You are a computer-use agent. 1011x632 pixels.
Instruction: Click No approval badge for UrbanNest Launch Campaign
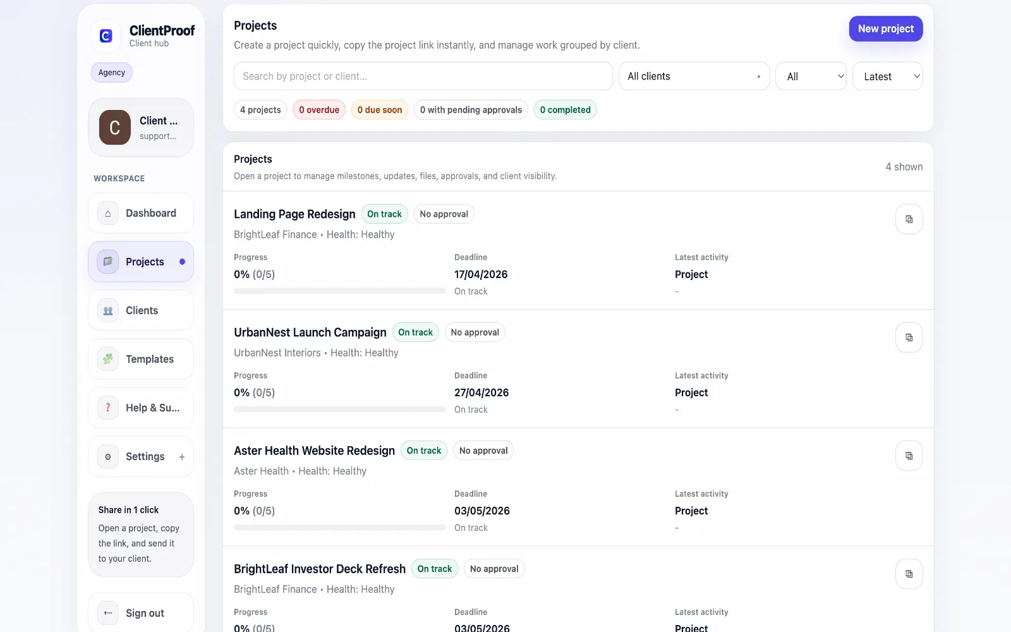point(475,332)
